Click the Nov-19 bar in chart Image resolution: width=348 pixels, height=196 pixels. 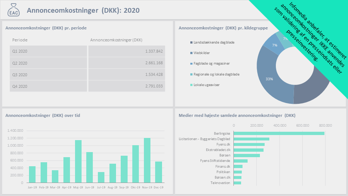coord(147,160)
